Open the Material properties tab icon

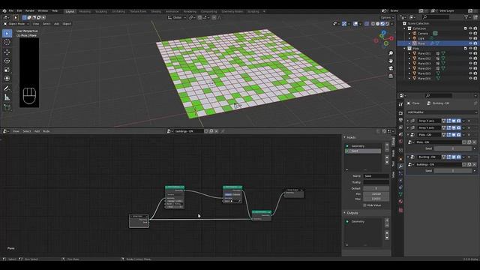[x=400, y=202]
